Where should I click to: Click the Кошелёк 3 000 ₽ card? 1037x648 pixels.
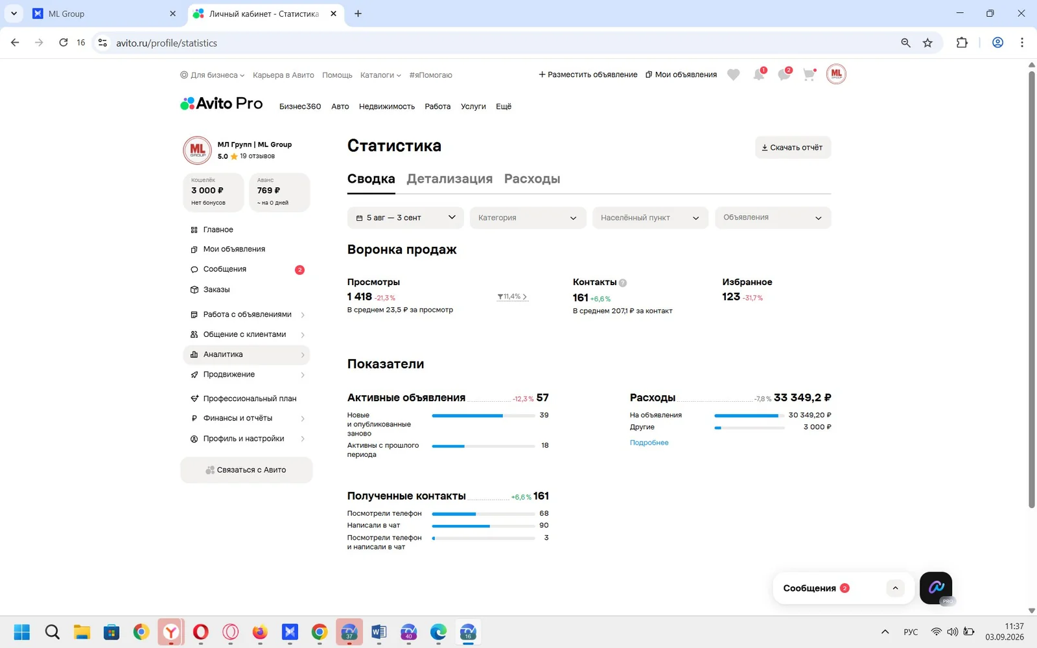[x=213, y=192]
